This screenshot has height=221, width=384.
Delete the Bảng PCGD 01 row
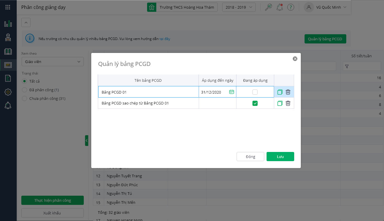[x=288, y=92]
